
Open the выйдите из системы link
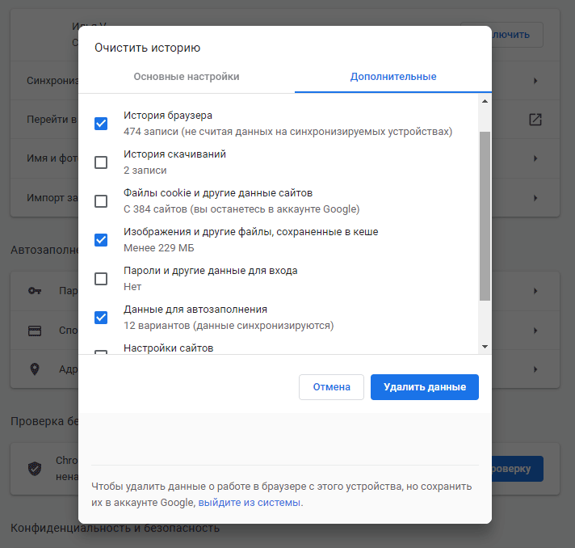click(x=250, y=502)
